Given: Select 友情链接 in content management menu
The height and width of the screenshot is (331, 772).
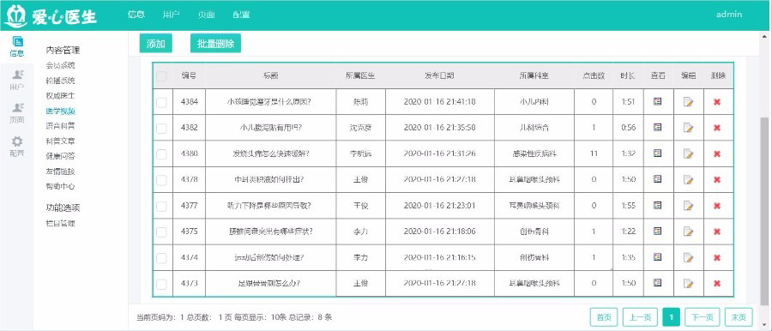Looking at the screenshot, I should (x=60, y=172).
